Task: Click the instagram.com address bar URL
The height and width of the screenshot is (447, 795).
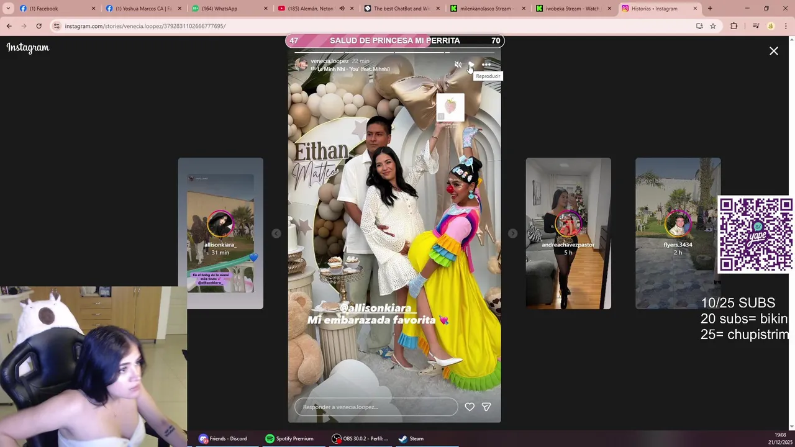Action: click(x=145, y=26)
